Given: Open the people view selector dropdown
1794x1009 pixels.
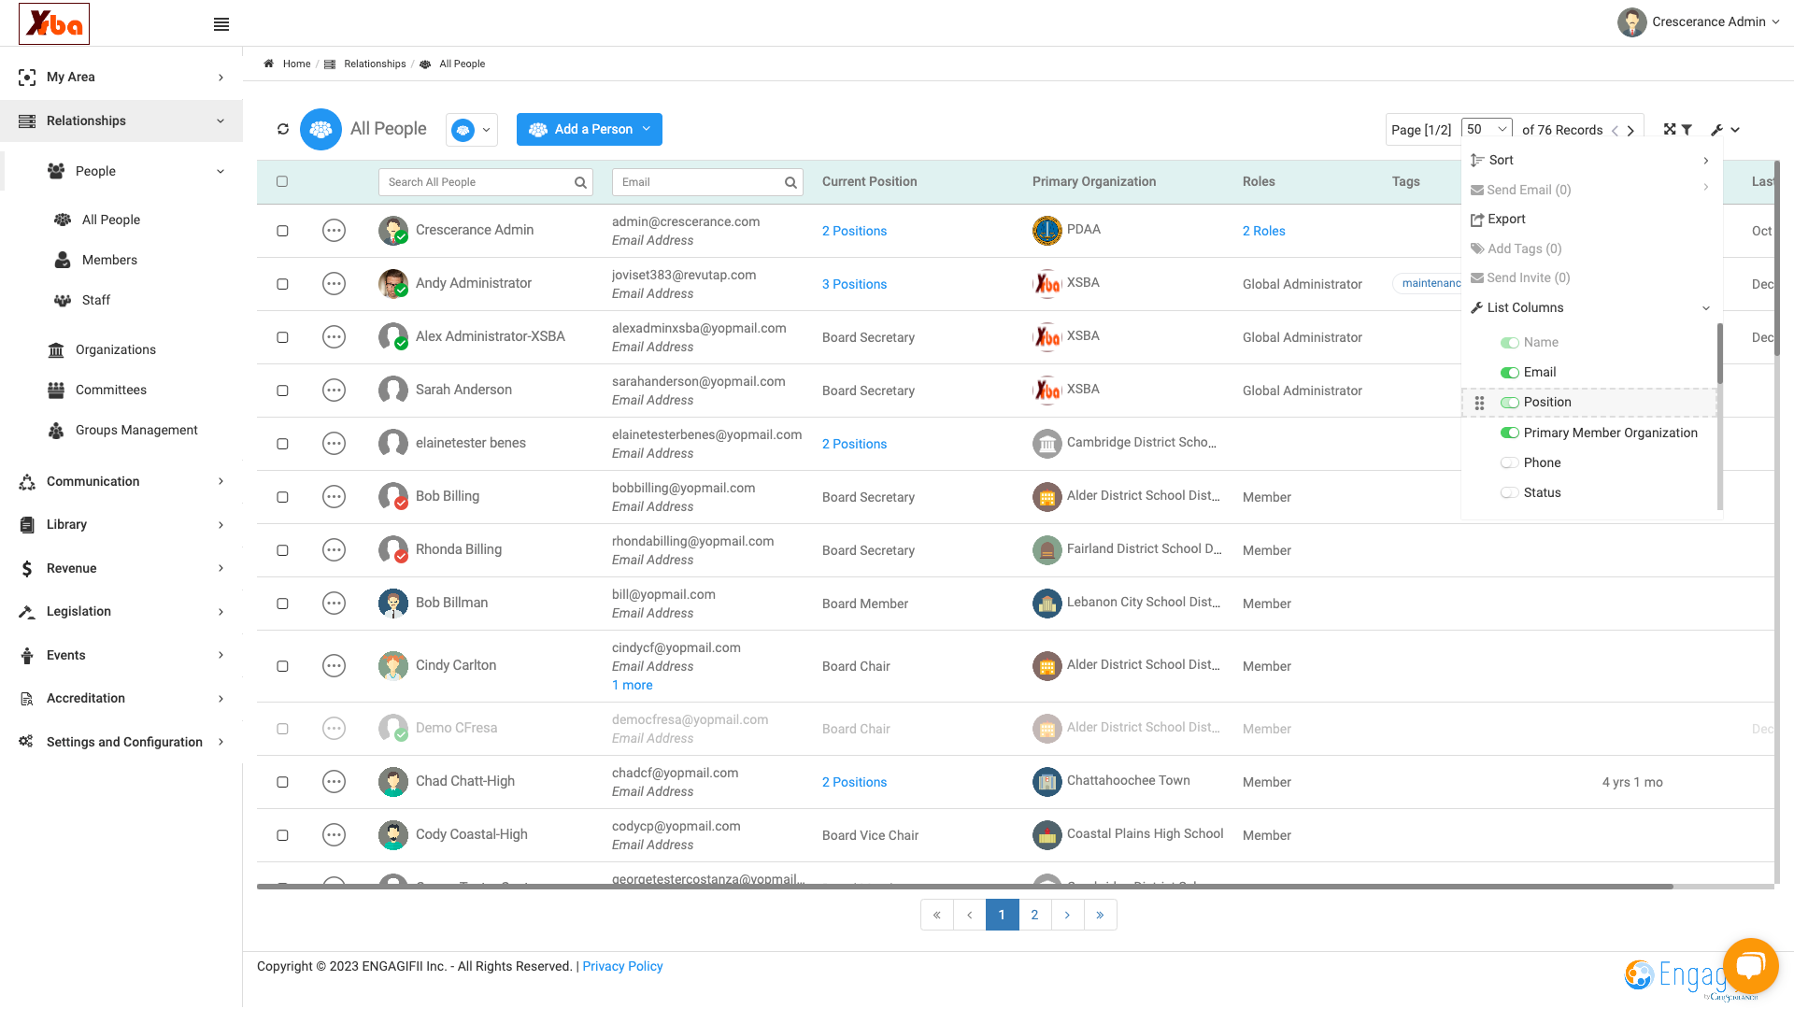Looking at the screenshot, I should click(472, 130).
